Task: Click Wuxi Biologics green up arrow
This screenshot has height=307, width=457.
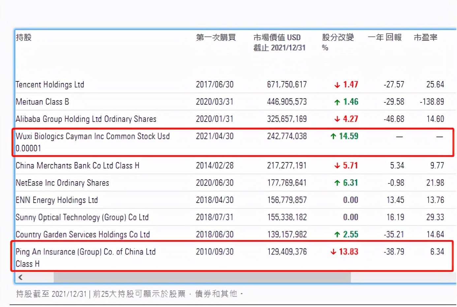Action: pyautogui.click(x=333, y=136)
